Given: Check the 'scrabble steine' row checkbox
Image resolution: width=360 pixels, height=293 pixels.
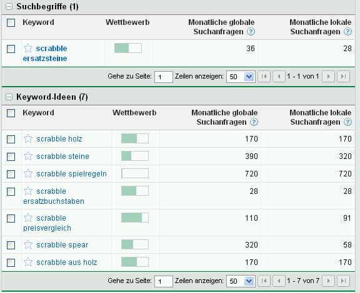Looking at the screenshot, I should coord(11,156).
